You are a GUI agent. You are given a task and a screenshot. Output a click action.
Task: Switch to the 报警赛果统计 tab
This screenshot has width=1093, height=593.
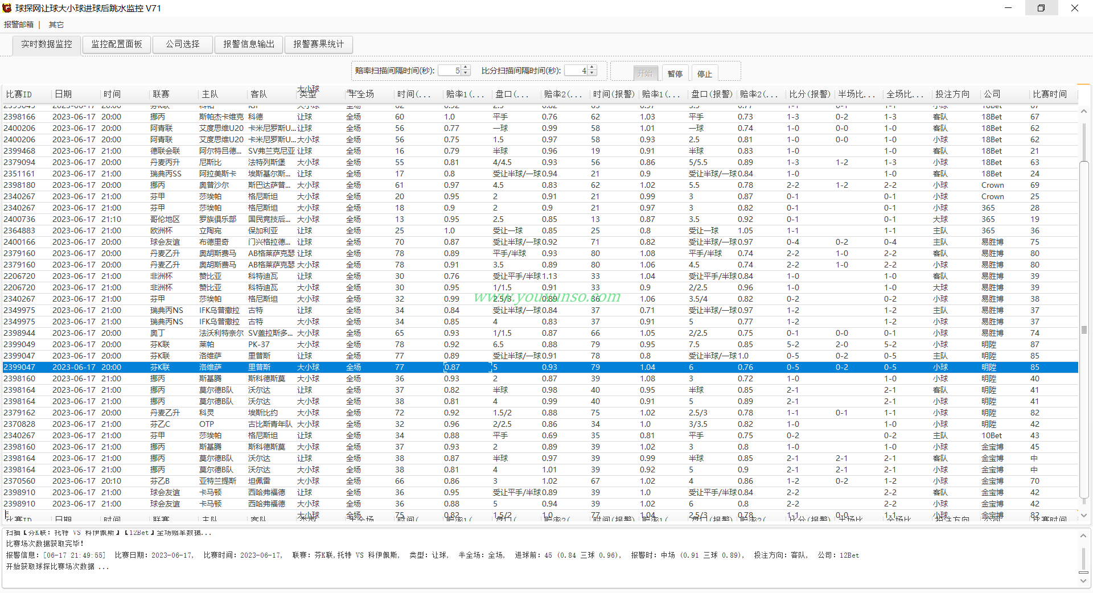click(319, 44)
